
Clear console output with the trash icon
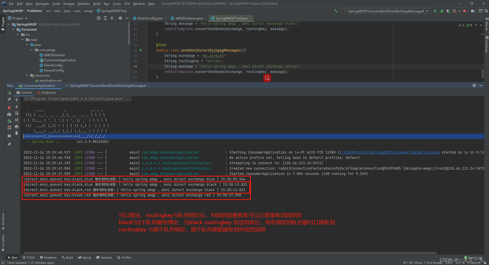[x=17, y=133]
